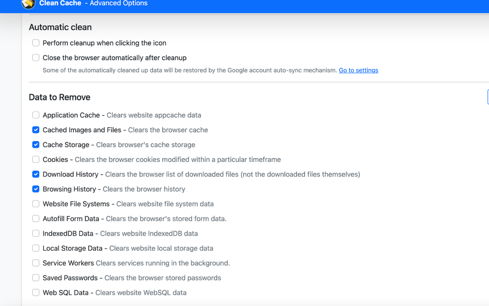The image size is (489, 306).
Task: Check the Application Cache checkbox
Action: 36,115
